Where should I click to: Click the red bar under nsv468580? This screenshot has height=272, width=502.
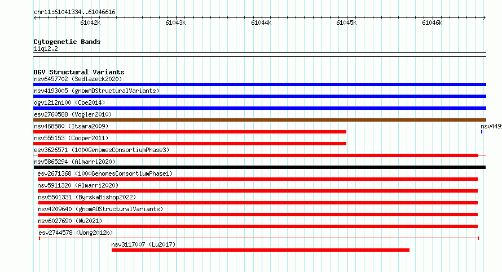pos(190,132)
